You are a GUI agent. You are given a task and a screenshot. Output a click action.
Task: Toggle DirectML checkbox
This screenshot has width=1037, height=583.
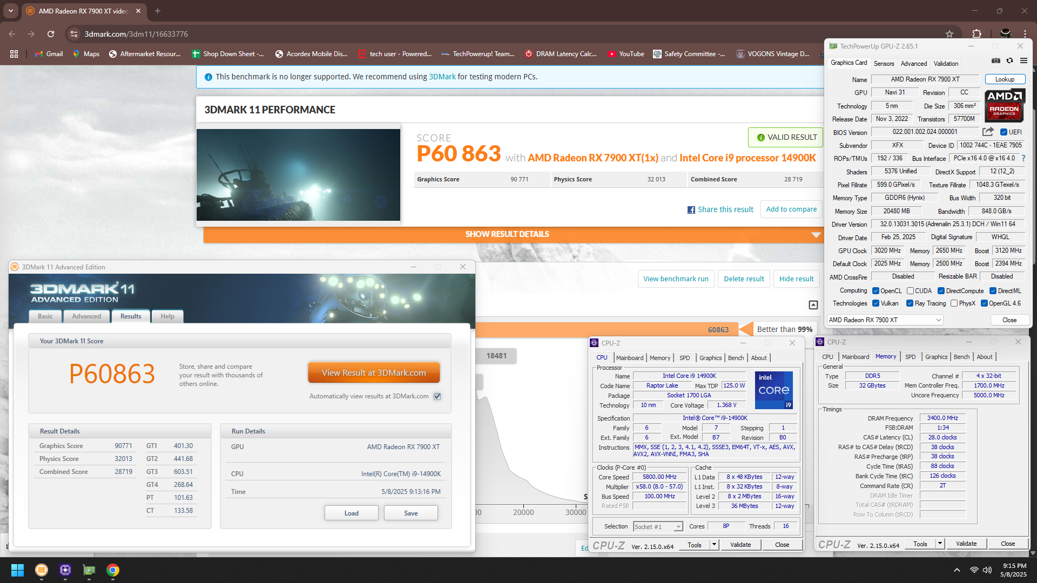click(993, 291)
